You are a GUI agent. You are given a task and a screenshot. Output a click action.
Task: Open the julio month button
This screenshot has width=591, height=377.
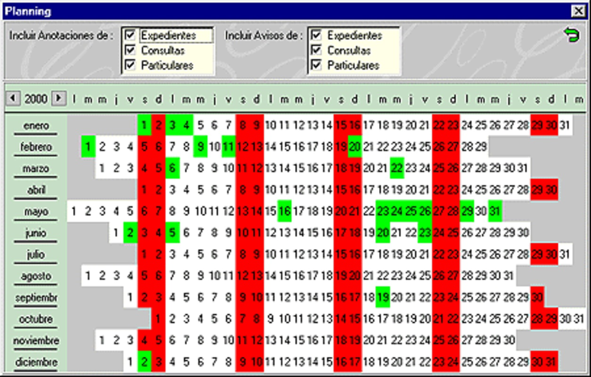point(36,255)
